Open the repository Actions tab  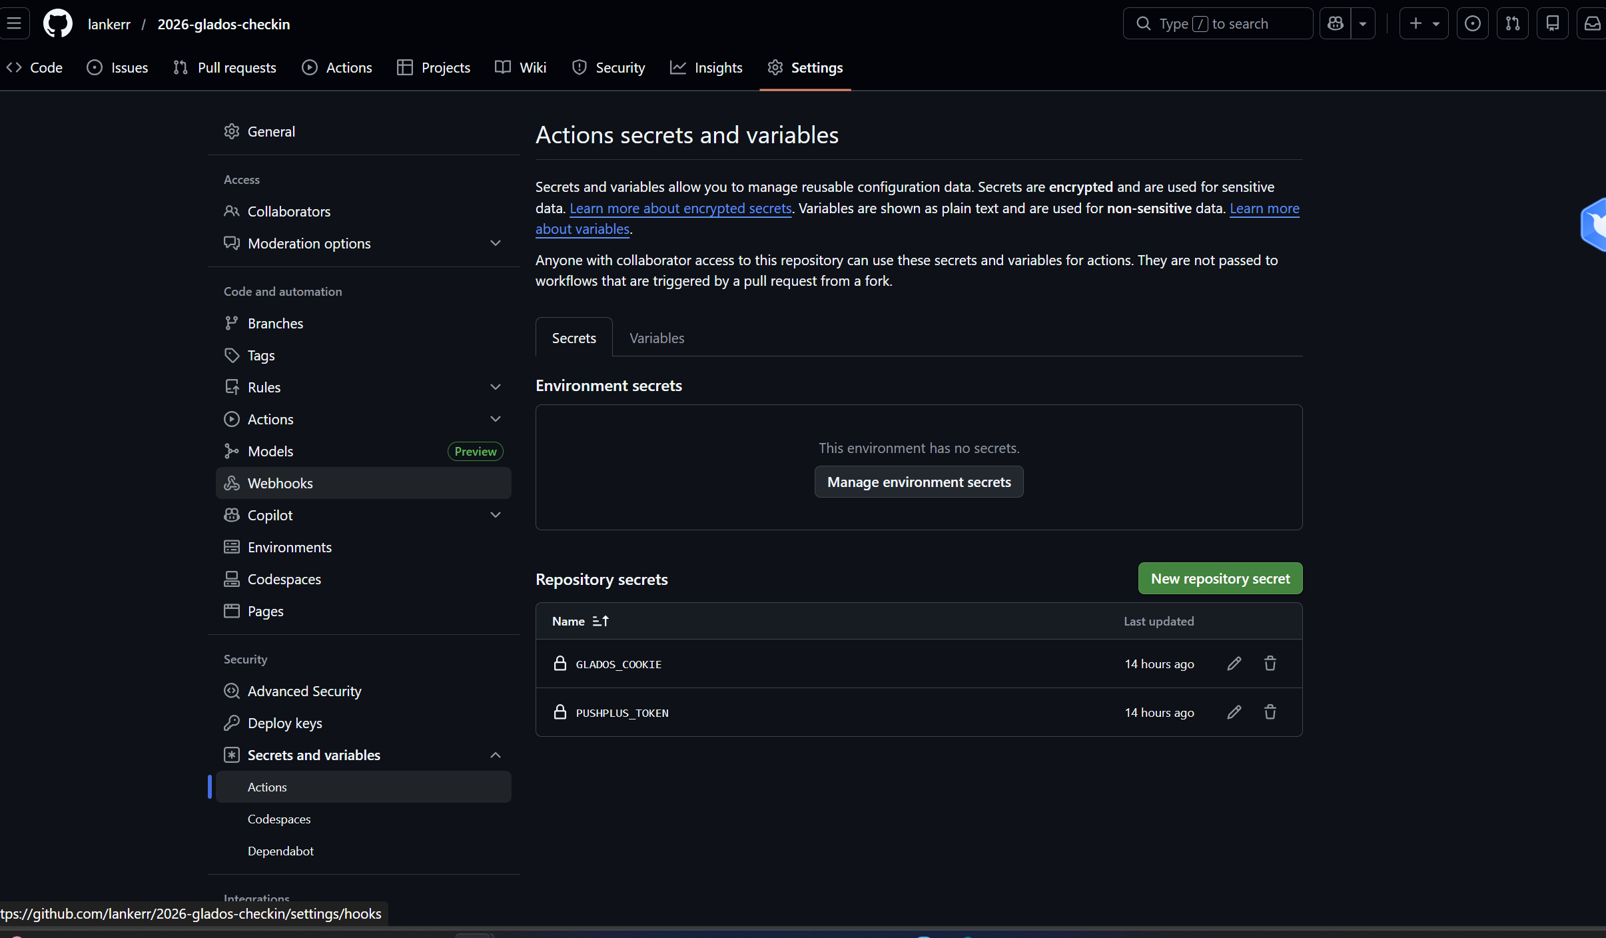point(336,67)
